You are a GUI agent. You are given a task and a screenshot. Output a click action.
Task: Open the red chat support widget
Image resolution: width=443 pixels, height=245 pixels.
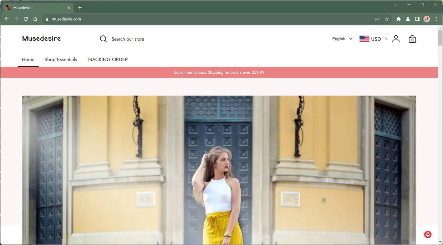(427, 234)
